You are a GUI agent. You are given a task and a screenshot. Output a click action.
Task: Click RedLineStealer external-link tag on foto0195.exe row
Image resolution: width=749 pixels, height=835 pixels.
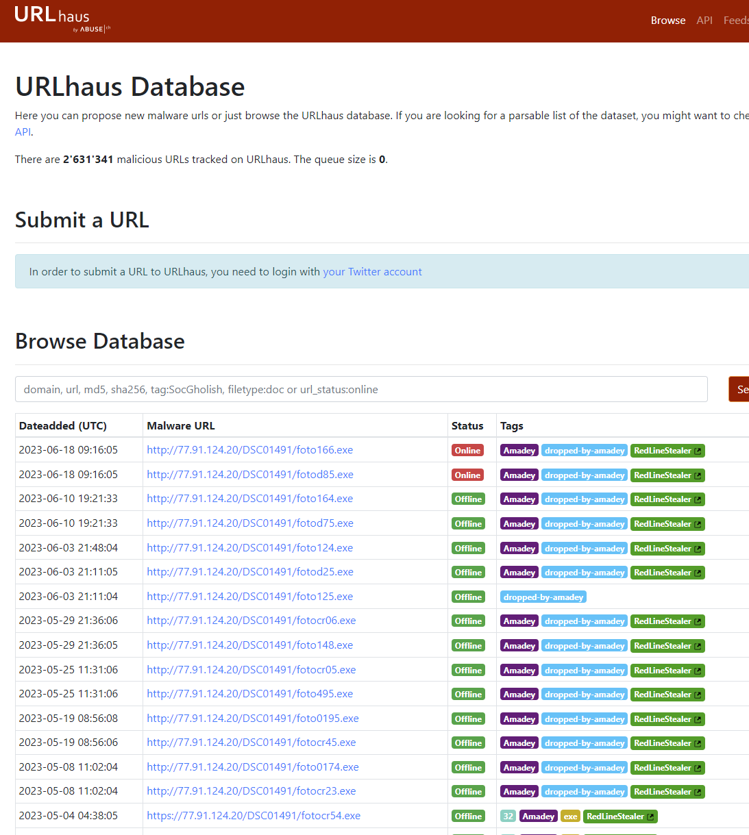[667, 719]
